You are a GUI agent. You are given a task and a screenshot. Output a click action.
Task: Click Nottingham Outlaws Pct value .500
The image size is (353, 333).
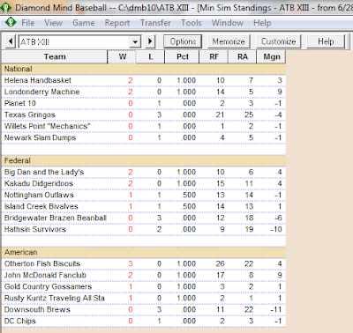click(189, 195)
